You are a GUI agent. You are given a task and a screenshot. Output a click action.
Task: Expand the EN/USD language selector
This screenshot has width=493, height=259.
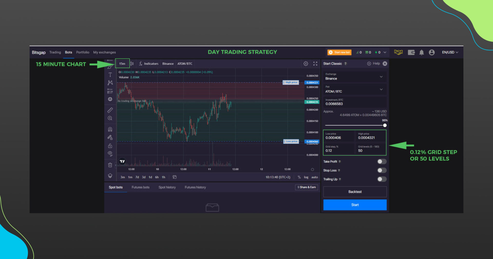click(x=450, y=52)
